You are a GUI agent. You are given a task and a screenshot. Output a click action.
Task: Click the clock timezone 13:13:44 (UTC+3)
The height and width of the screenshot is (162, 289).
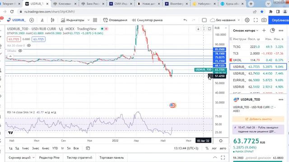click(186, 148)
